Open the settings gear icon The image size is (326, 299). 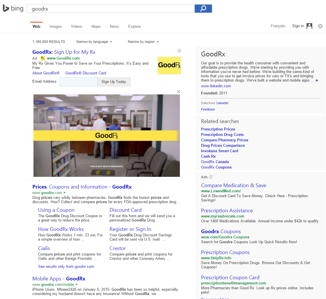[320, 26]
